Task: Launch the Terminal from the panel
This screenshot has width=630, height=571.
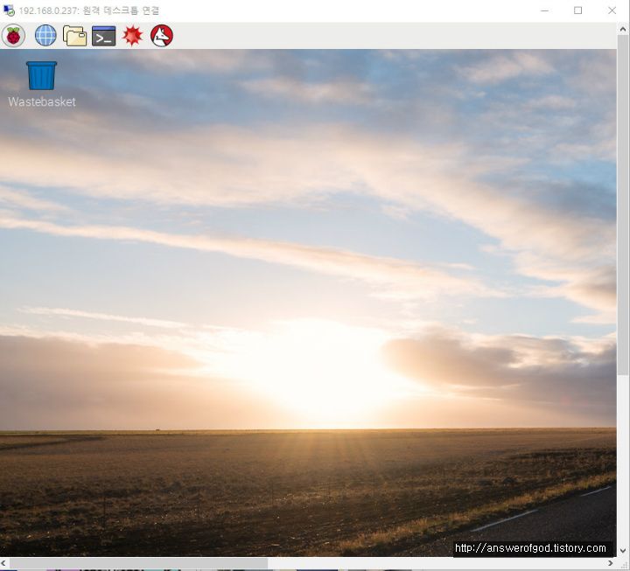Action: [103, 36]
